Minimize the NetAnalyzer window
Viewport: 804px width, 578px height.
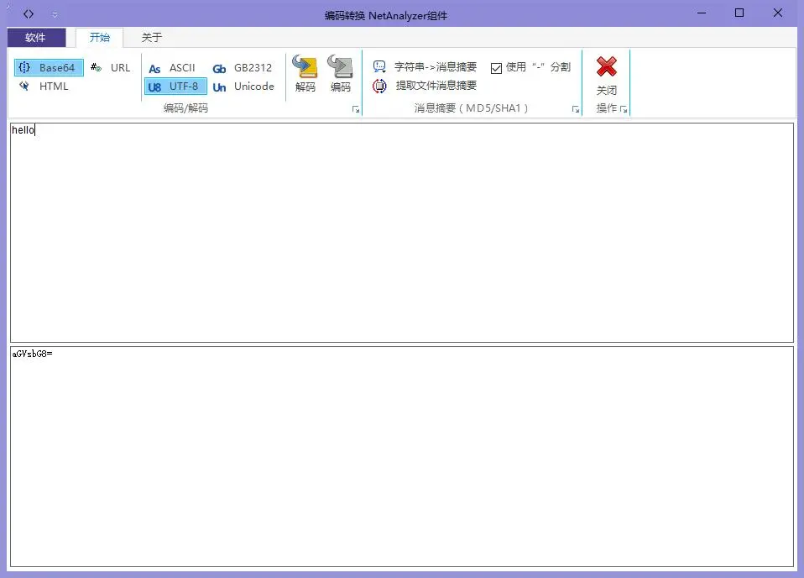(x=702, y=13)
